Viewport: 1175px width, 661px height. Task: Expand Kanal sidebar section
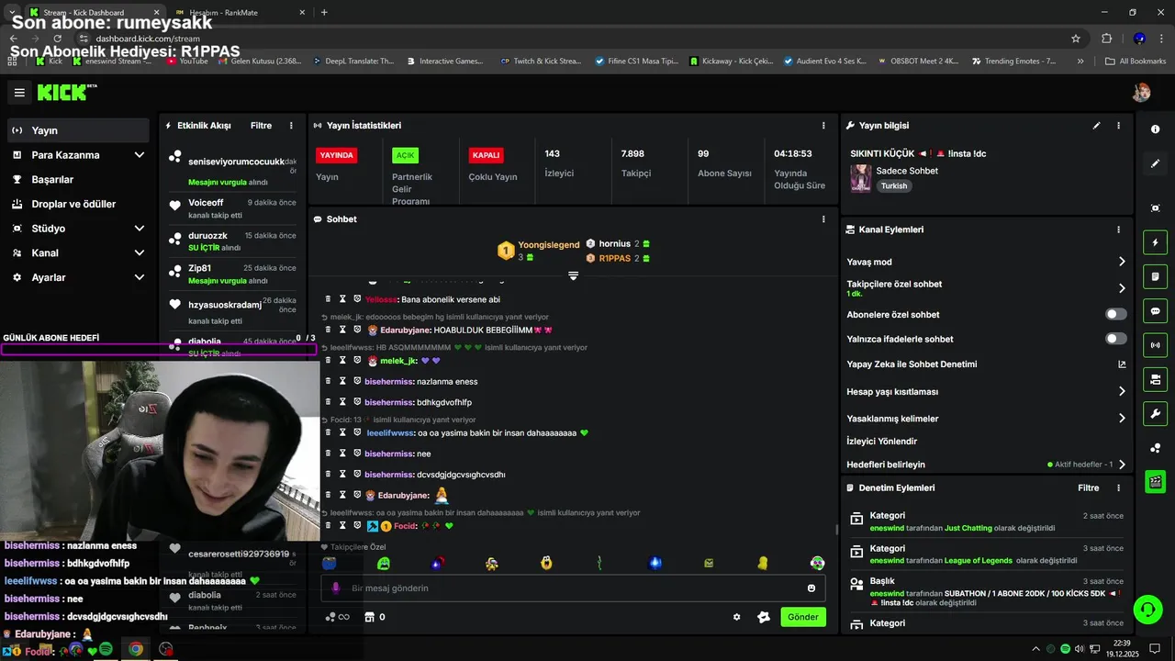click(140, 253)
